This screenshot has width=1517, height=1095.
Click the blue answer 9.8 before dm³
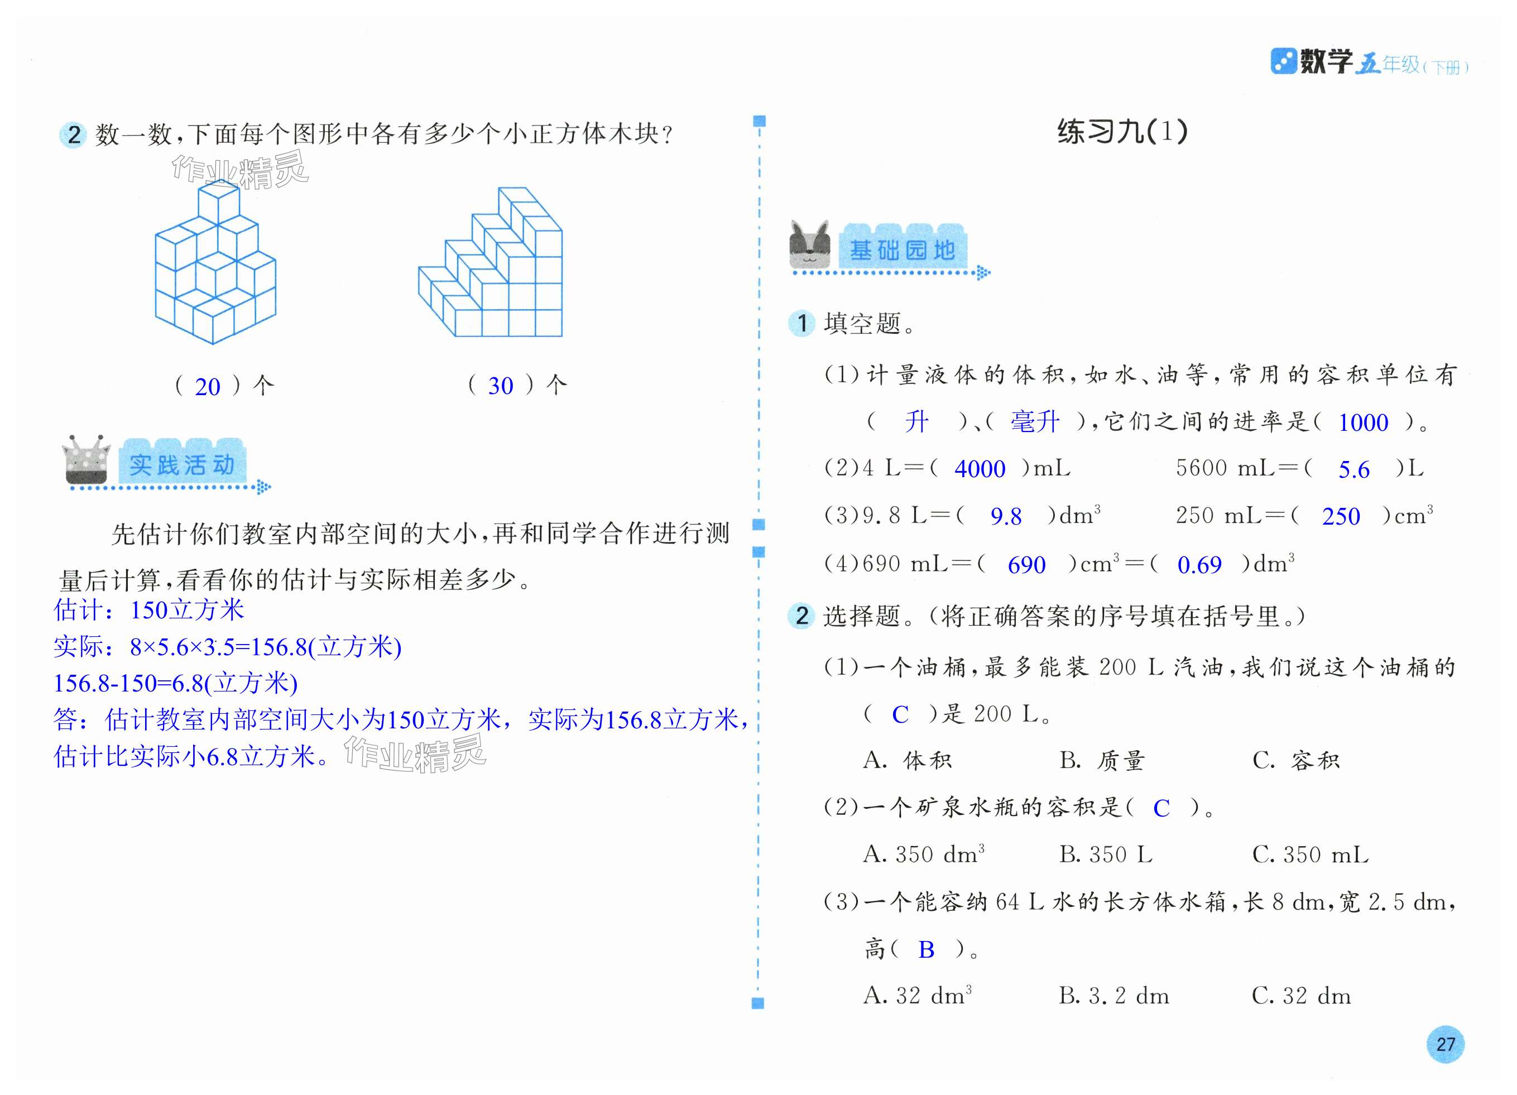(1006, 516)
